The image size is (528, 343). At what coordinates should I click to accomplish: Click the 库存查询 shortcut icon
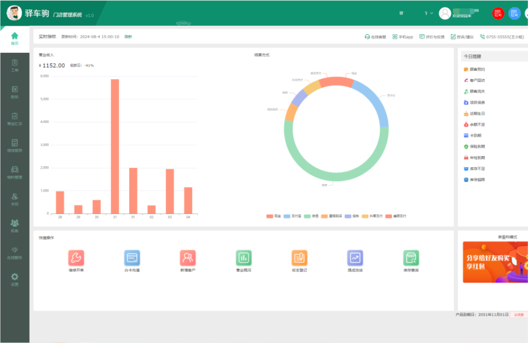pyautogui.click(x=411, y=258)
